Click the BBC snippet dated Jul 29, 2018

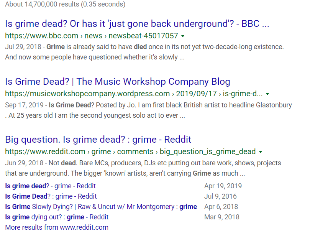tap(144, 52)
